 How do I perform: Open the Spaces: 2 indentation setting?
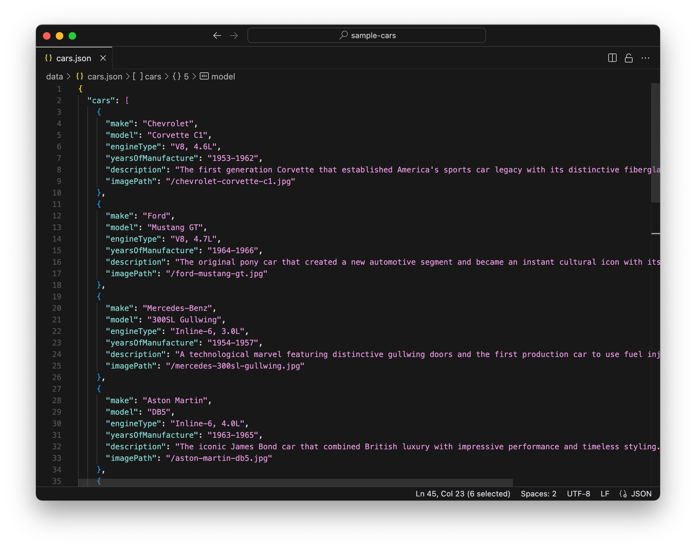point(538,494)
